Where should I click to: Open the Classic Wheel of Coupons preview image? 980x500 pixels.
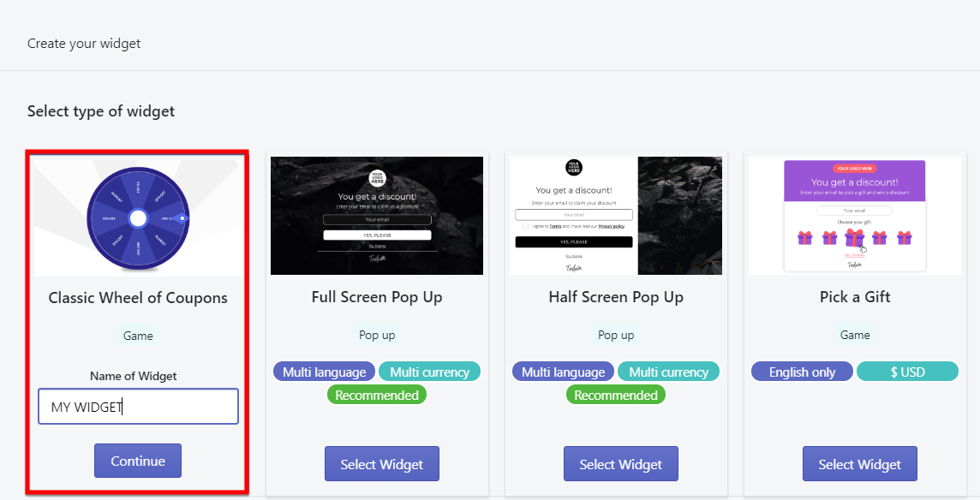(138, 217)
